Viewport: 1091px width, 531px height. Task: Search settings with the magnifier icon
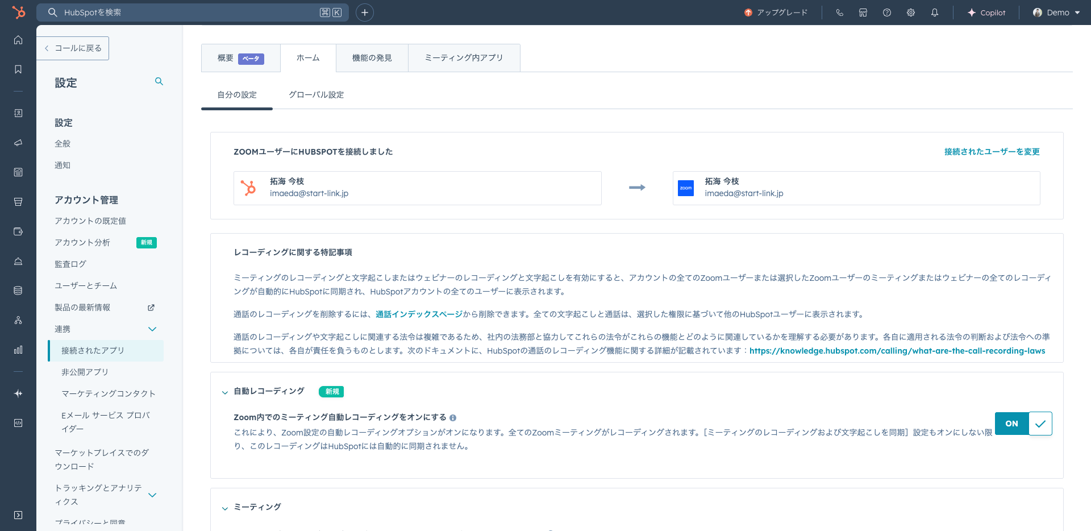[159, 82]
